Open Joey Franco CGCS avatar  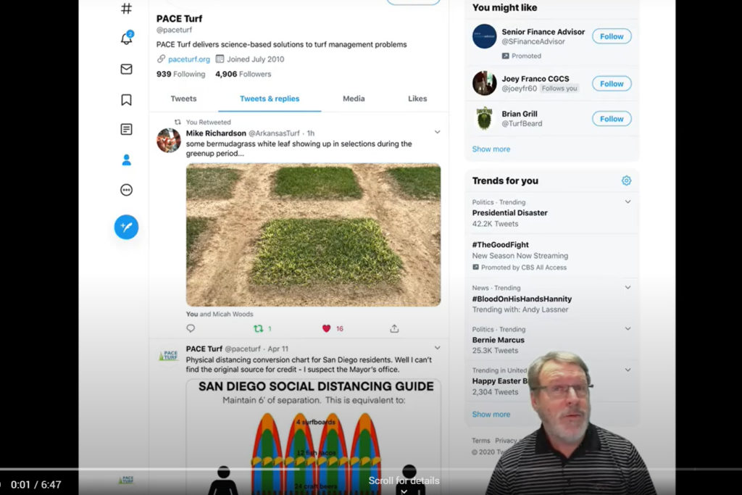click(484, 83)
